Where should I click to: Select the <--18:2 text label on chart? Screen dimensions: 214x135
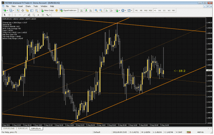(179, 71)
